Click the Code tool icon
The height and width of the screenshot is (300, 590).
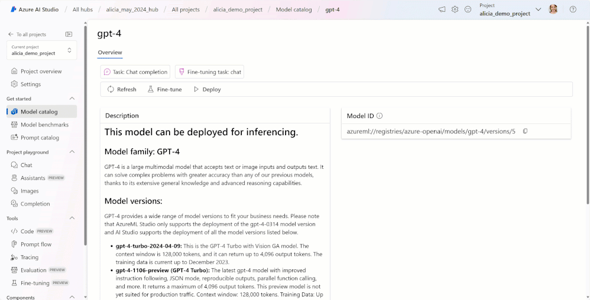[14, 231]
